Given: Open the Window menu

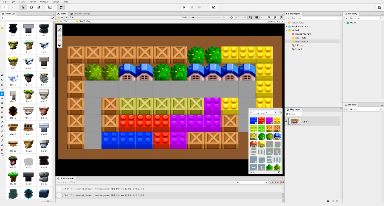Looking at the screenshot, I should pos(44,2).
